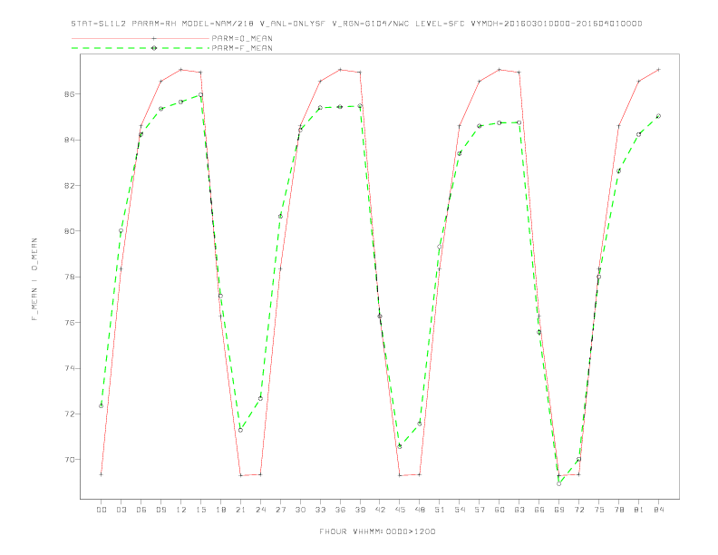Image resolution: width=718 pixels, height=555 pixels.
Task: Click the green F_MEAN circle marker at hour 48
Action: point(420,424)
